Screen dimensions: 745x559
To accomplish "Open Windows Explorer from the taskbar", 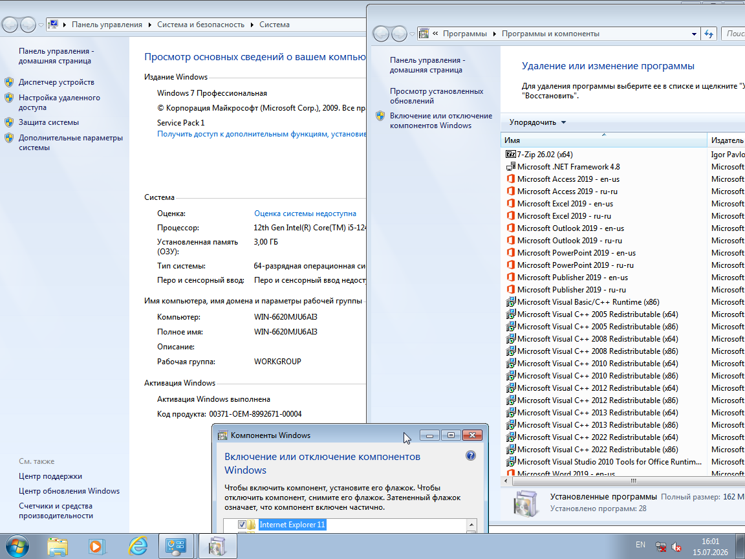I will click(58, 546).
